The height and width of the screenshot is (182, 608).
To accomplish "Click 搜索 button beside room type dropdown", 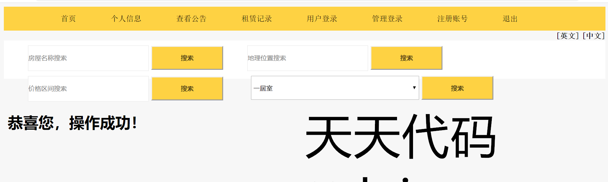I will click(457, 88).
